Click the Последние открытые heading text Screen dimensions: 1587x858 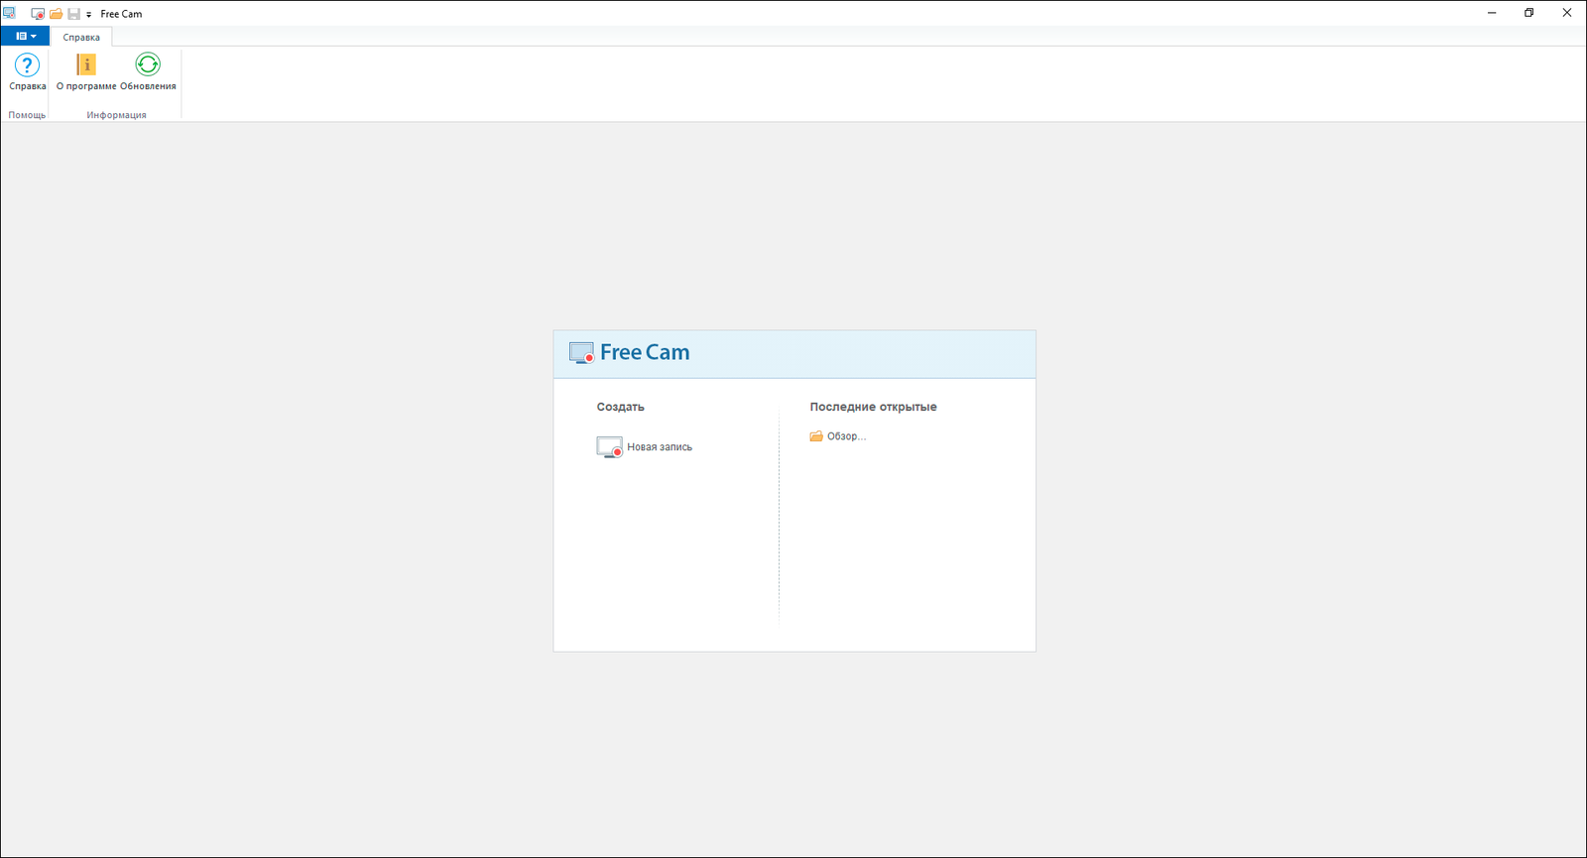click(873, 407)
